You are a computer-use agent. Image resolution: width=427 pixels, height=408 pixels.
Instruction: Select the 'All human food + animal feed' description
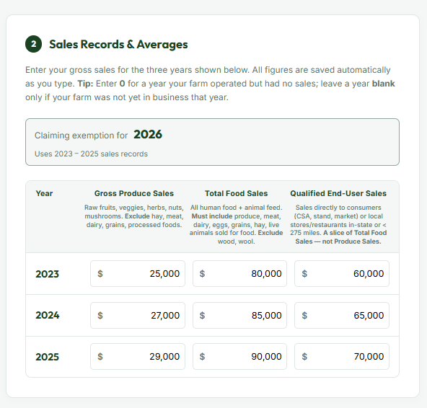(237, 225)
